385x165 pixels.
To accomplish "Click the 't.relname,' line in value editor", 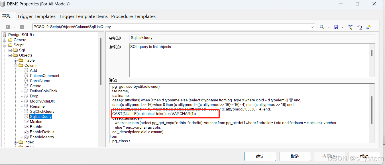I will tap(120, 91).
